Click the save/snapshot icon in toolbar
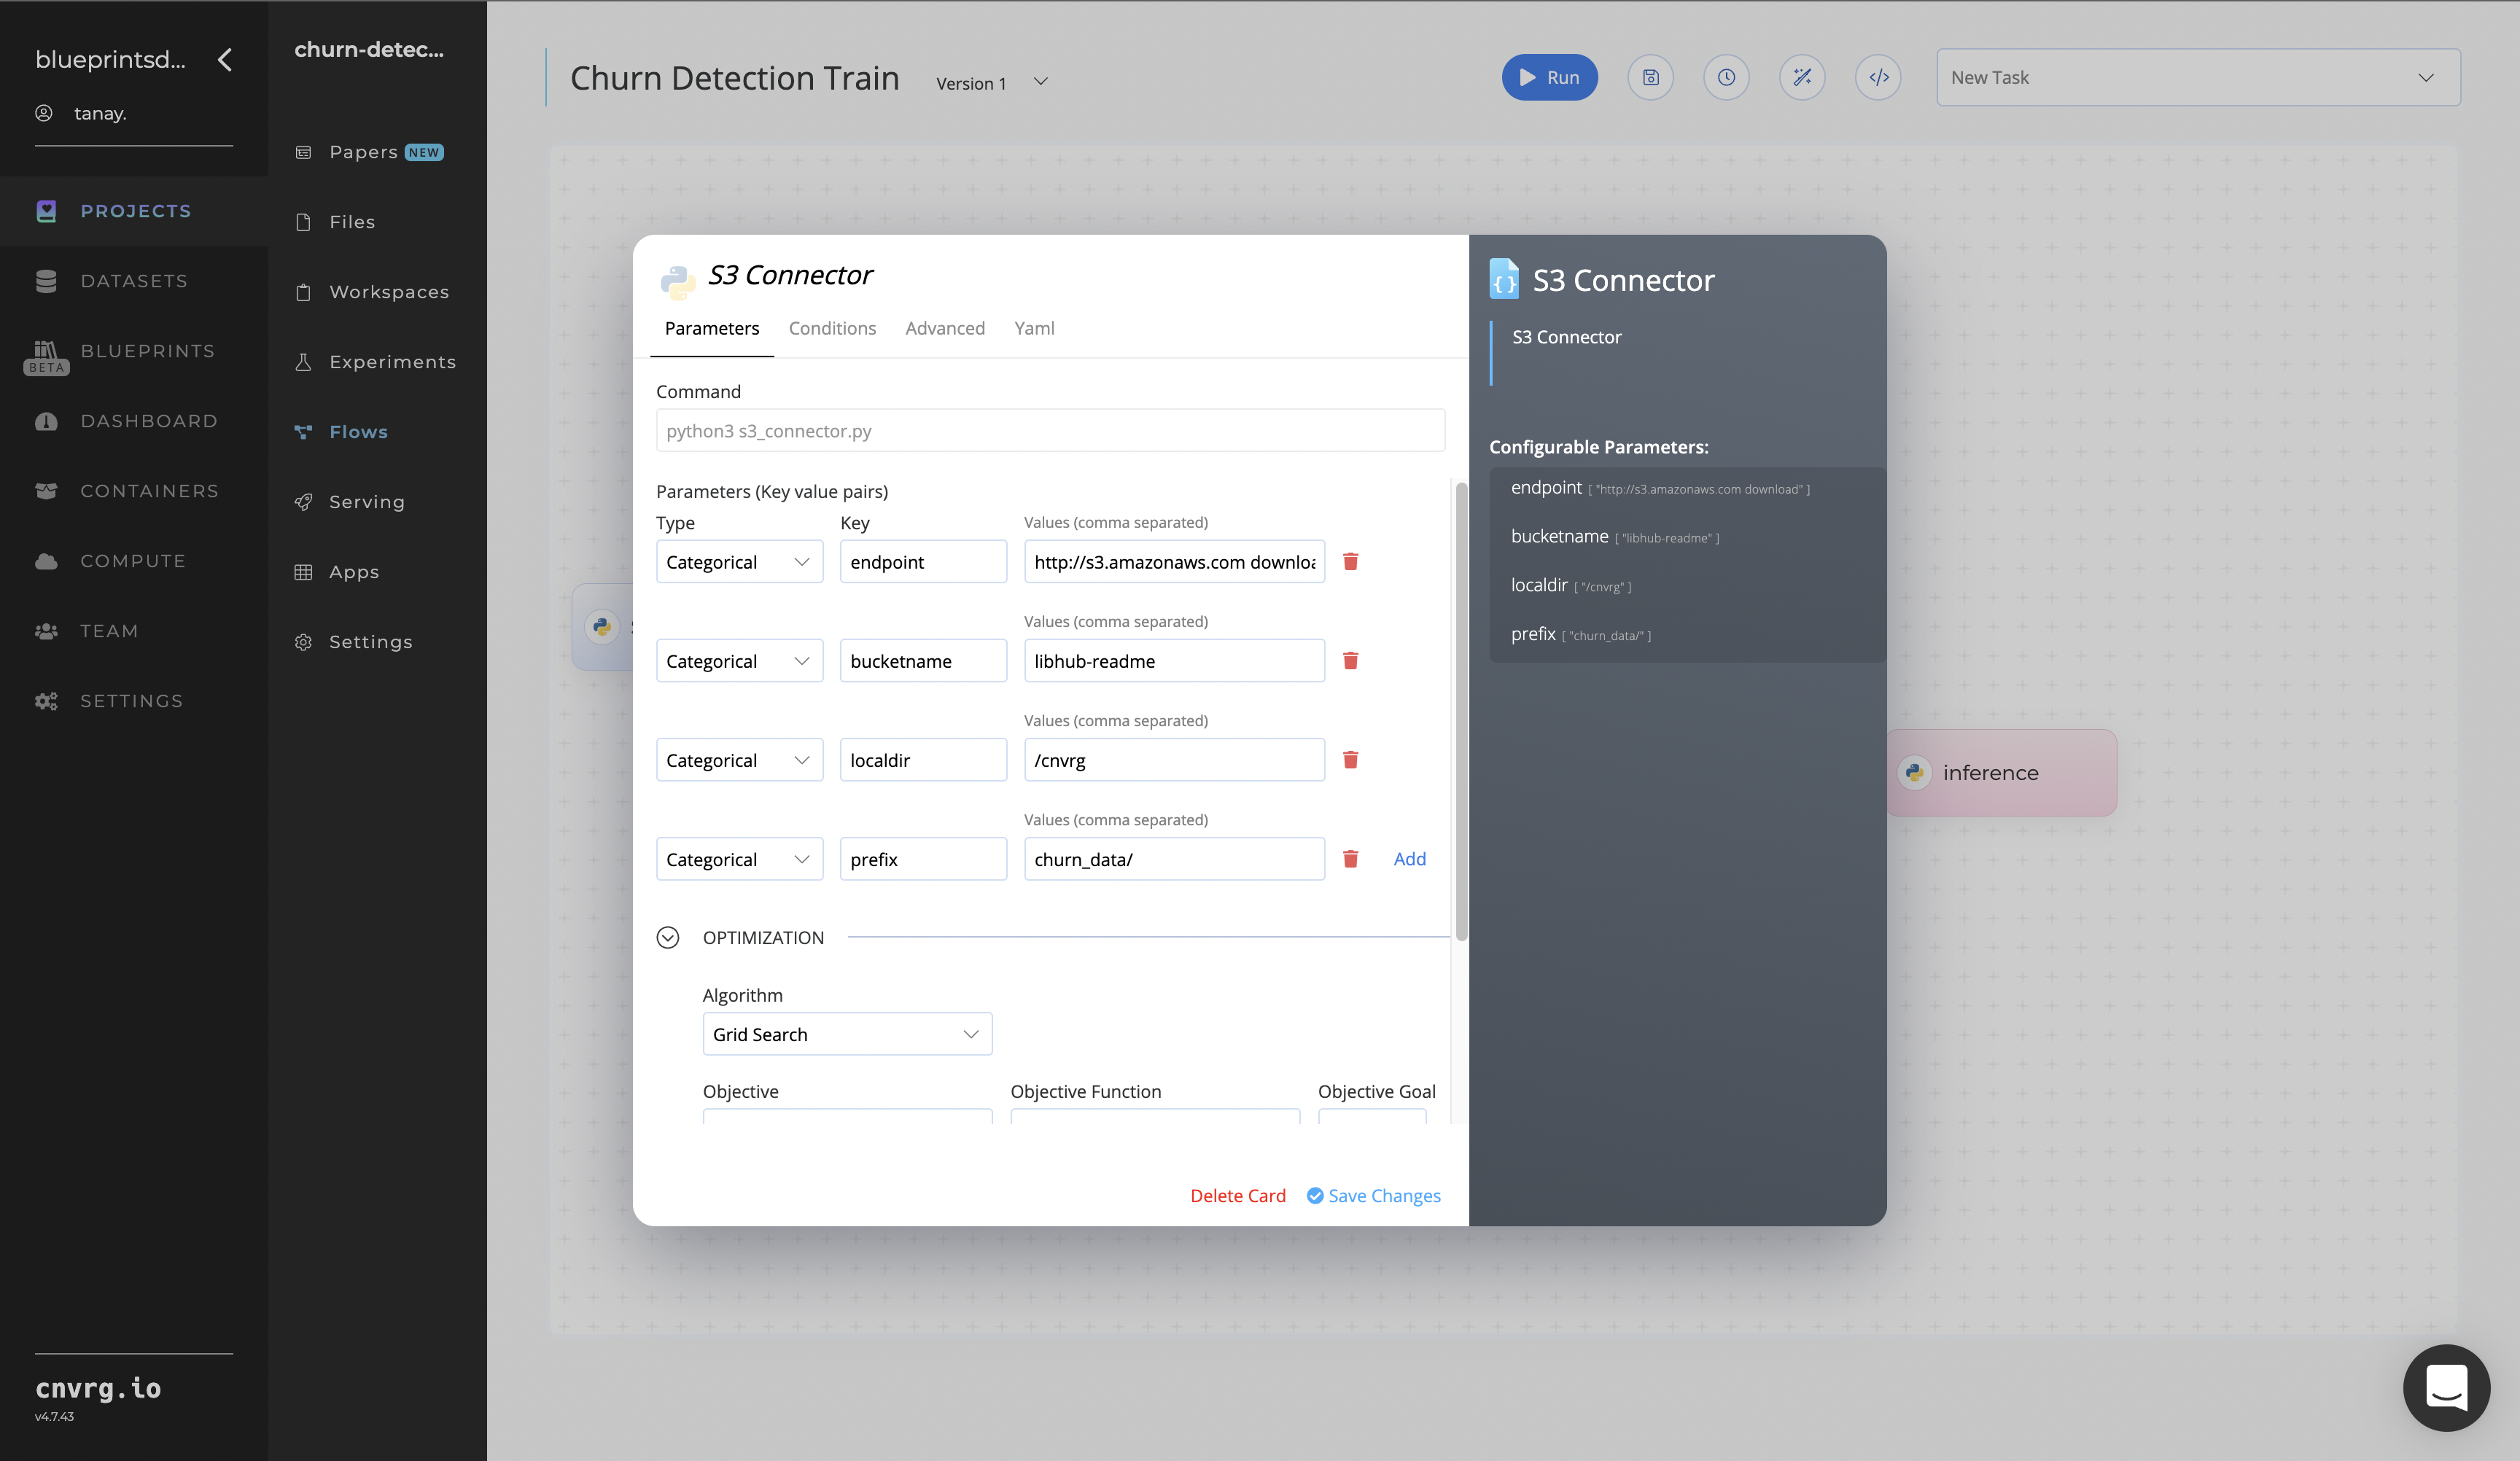 point(1649,77)
